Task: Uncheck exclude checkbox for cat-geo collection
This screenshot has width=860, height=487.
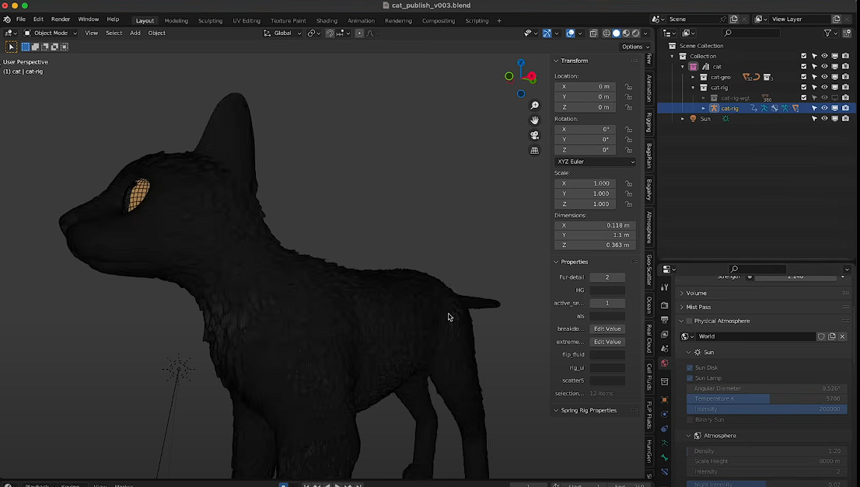Action: pos(803,77)
